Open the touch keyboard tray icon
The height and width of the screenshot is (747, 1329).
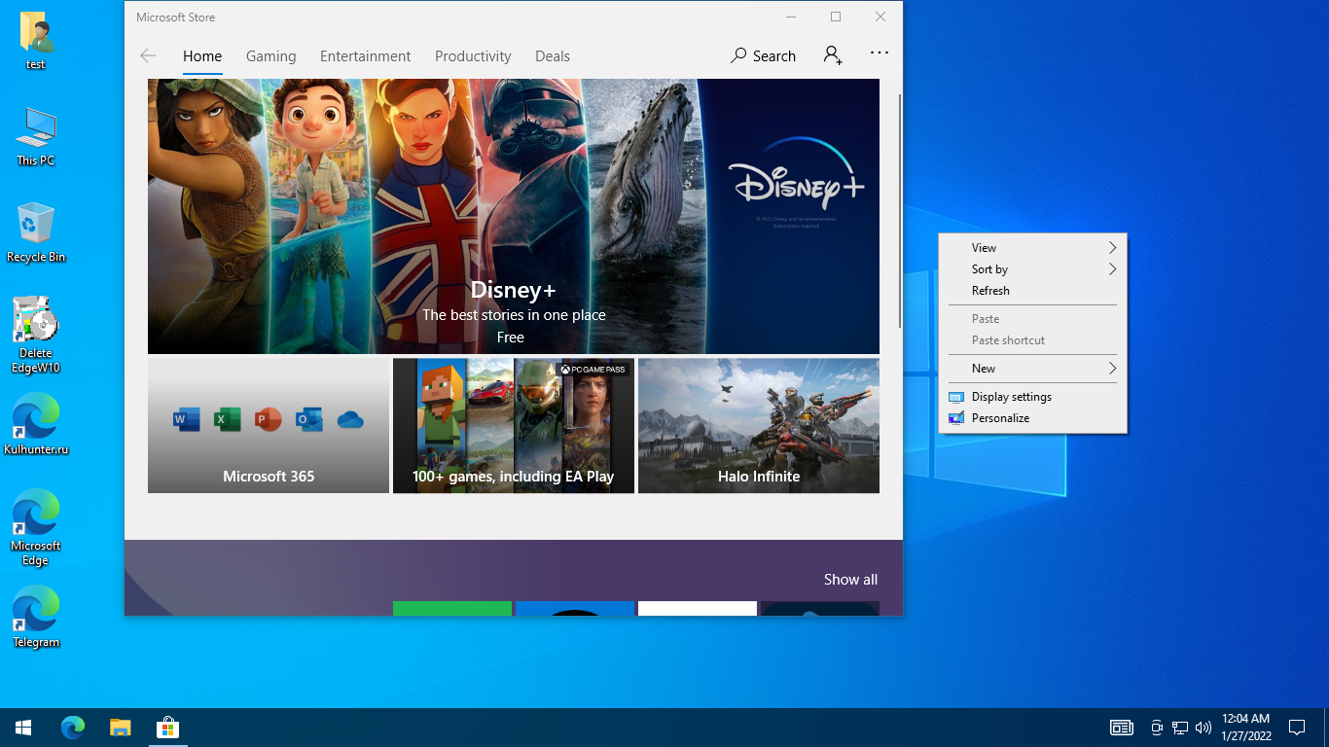click(1122, 728)
